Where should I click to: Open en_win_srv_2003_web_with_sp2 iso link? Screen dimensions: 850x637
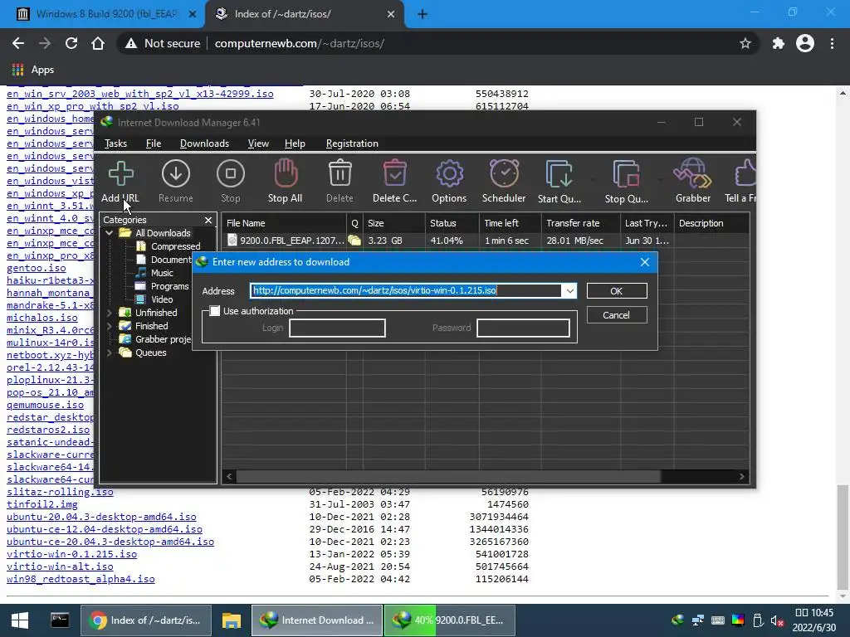click(x=139, y=94)
